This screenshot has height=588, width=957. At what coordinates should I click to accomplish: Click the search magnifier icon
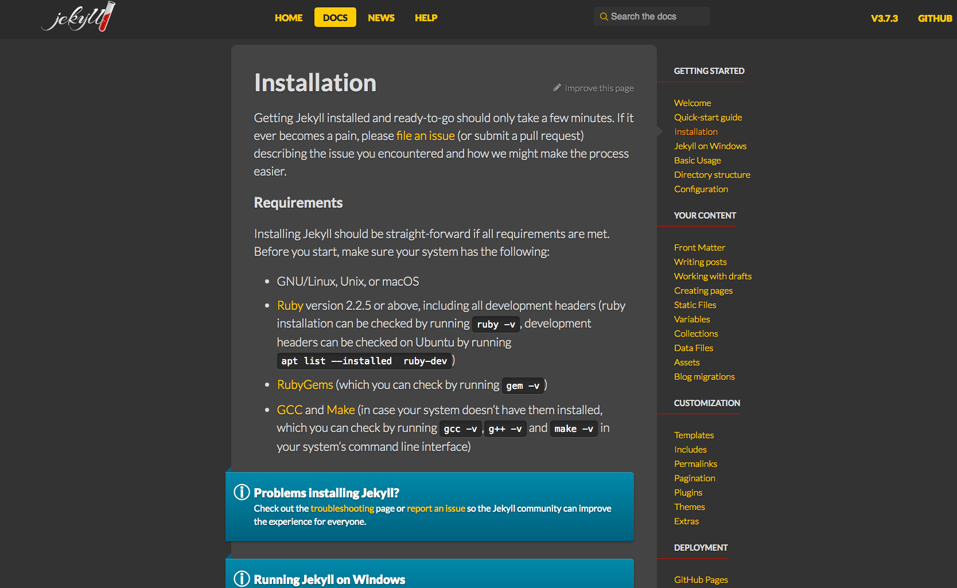click(604, 17)
